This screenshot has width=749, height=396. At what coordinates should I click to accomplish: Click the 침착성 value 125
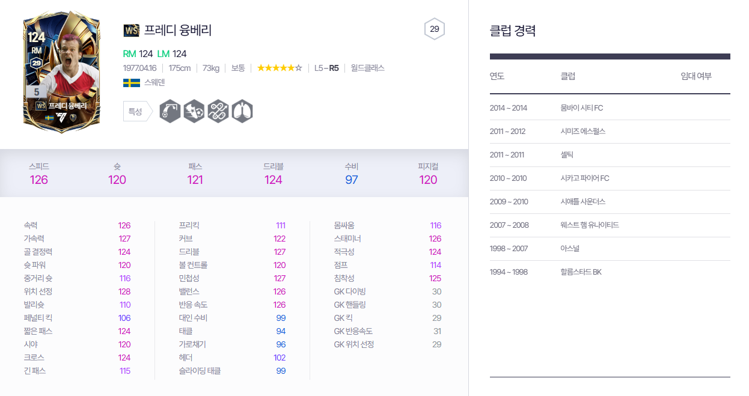435,278
